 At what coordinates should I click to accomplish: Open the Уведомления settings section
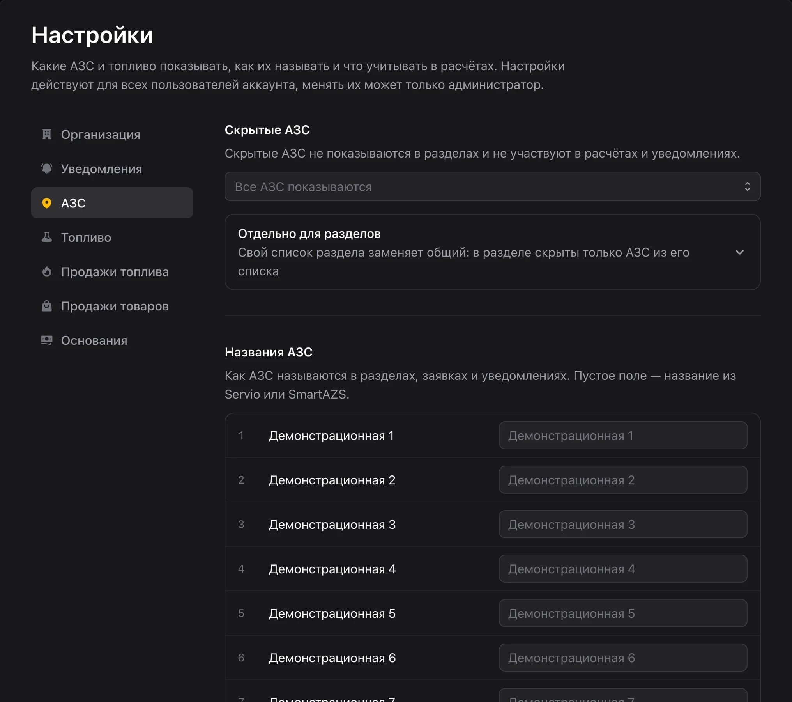(x=112, y=169)
